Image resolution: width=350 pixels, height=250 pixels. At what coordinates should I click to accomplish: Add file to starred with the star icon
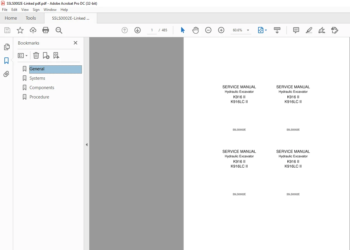[20, 30]
